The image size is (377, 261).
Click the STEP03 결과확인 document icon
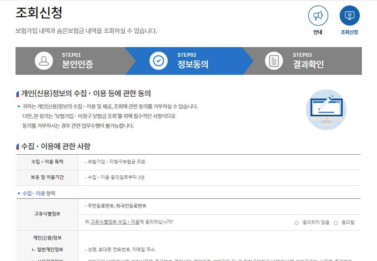[x=274, y=61]
